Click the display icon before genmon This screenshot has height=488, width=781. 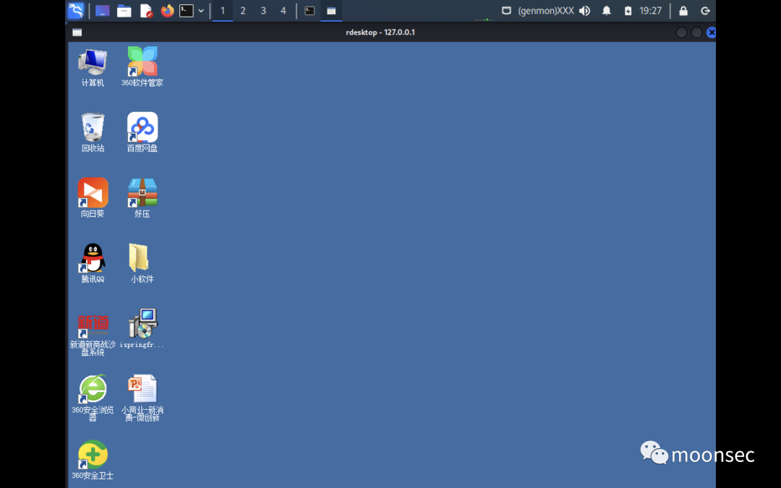(506, 10)
